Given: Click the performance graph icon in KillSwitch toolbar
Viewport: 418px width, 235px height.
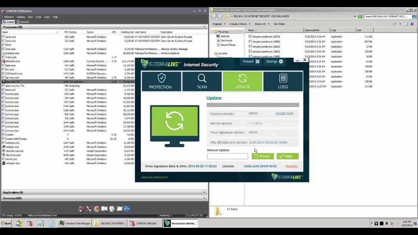Looking at the screenshot, I should [127, 209].
